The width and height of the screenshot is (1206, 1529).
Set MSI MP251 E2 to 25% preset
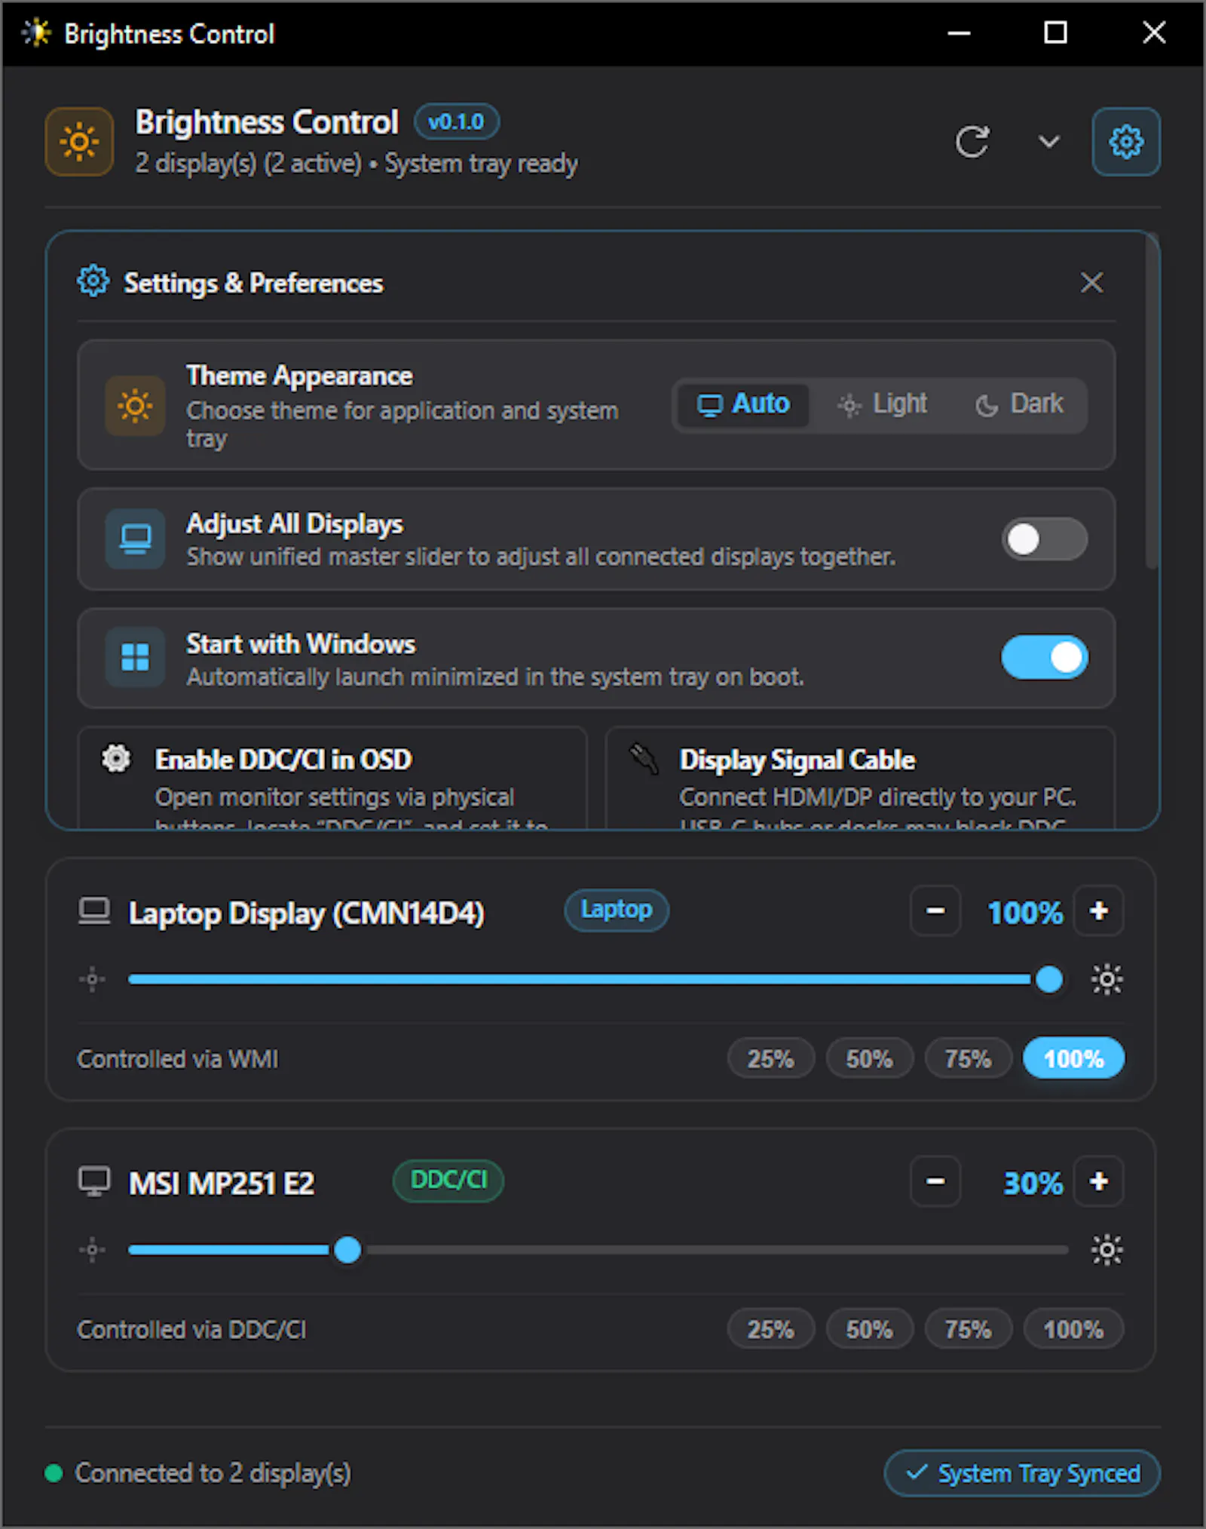(770, 1329)
